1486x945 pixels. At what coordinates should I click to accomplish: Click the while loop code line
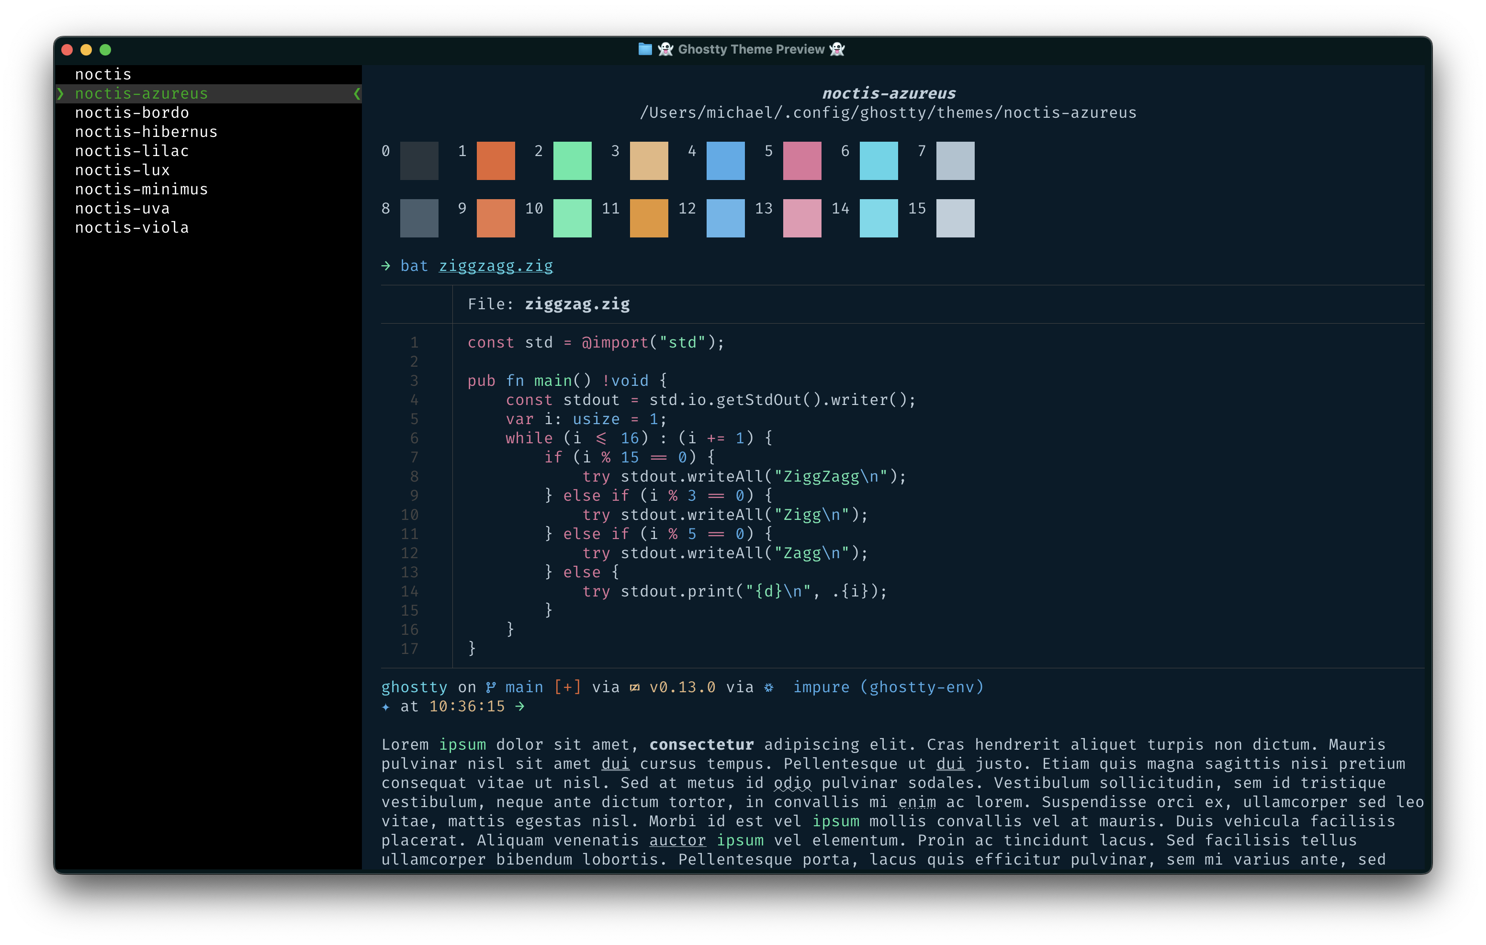click(639, 438)
